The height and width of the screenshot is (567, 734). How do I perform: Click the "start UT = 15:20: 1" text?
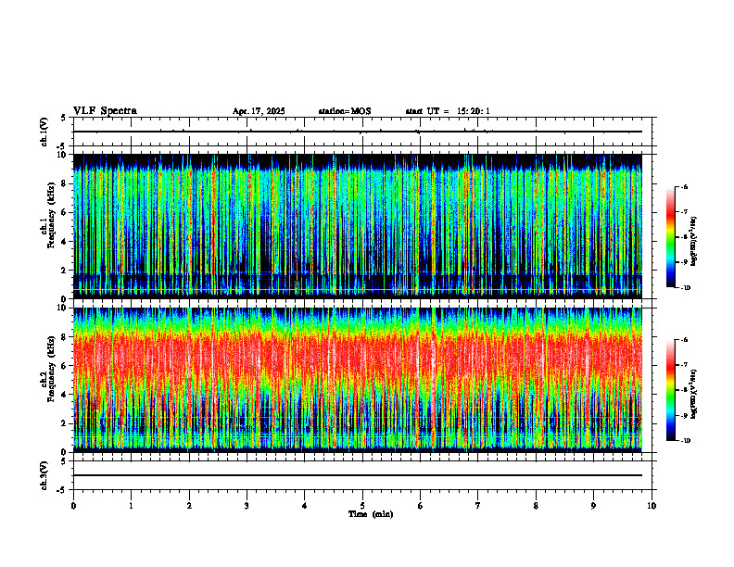[448, 111]
